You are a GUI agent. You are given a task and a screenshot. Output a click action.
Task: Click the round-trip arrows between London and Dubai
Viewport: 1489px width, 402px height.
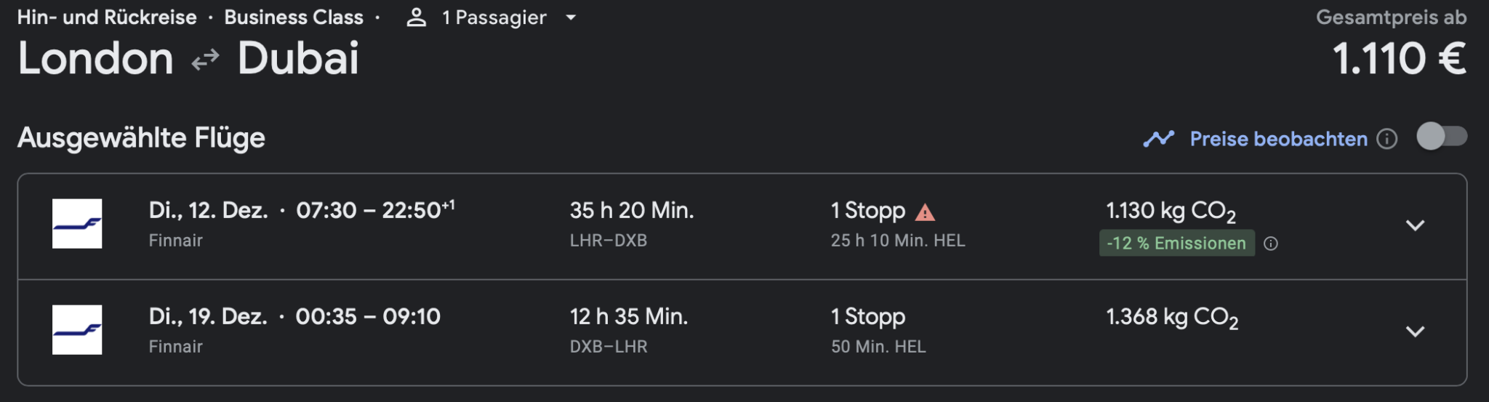pos(206,60)
